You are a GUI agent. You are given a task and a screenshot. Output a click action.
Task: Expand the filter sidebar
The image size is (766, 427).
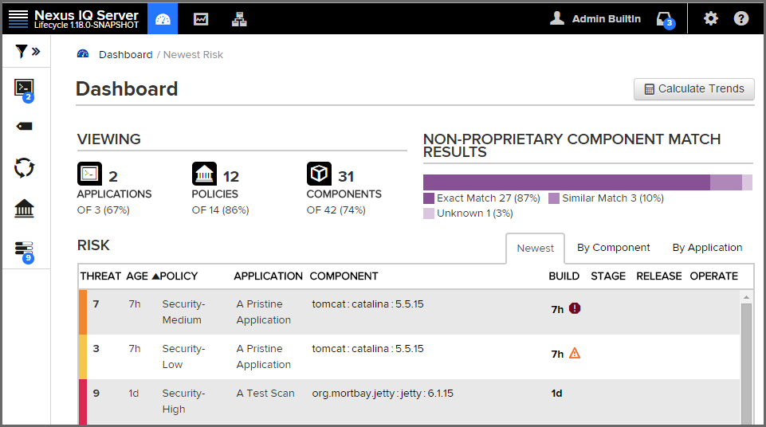tap(27, 51)
